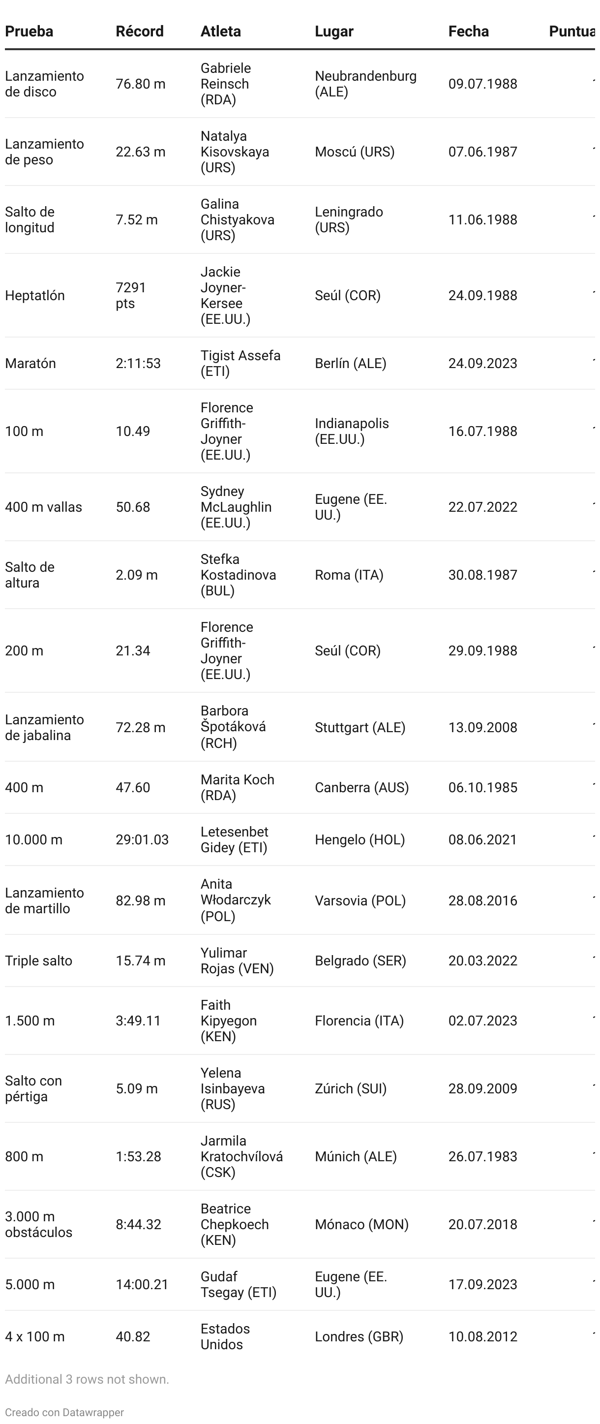Click the Neubrandenburg (ALE) location cell
600x1424 pixels.
tap(366, 84)
